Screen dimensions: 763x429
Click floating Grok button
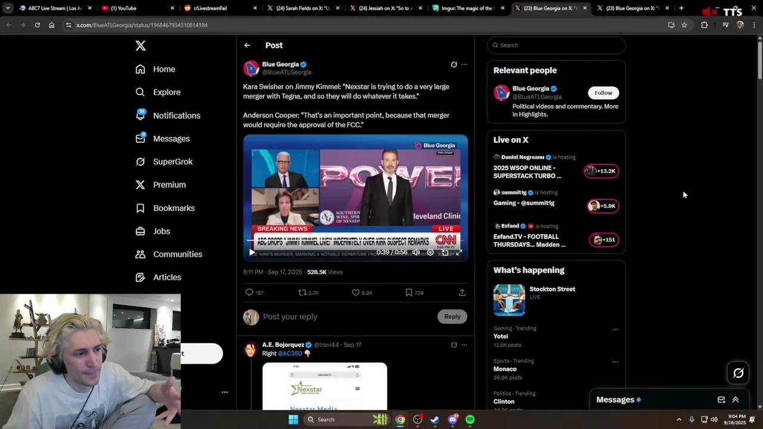click(x=739, y=373)
